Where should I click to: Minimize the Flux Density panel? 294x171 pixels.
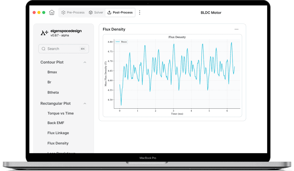pyautogui.click(x=237, y=29)
